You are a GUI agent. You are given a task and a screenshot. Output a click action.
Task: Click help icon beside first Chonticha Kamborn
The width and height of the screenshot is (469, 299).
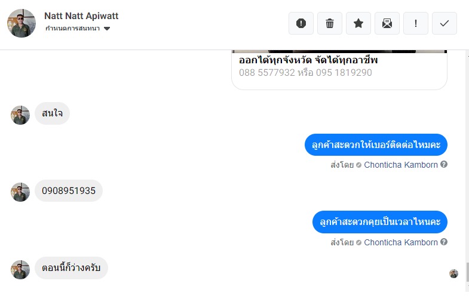point(444,164)
